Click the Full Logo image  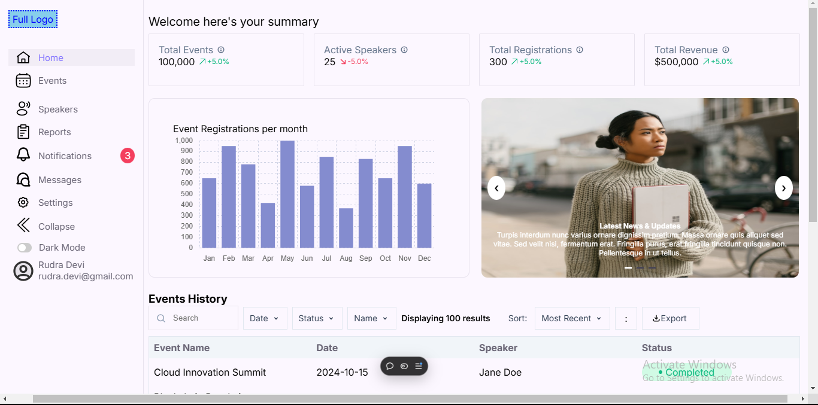(33, 20)
